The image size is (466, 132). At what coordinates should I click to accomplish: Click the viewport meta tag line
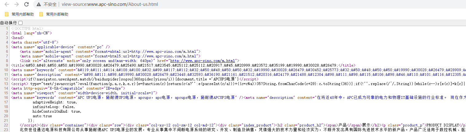pyautogui.click(x=84, y=93)
